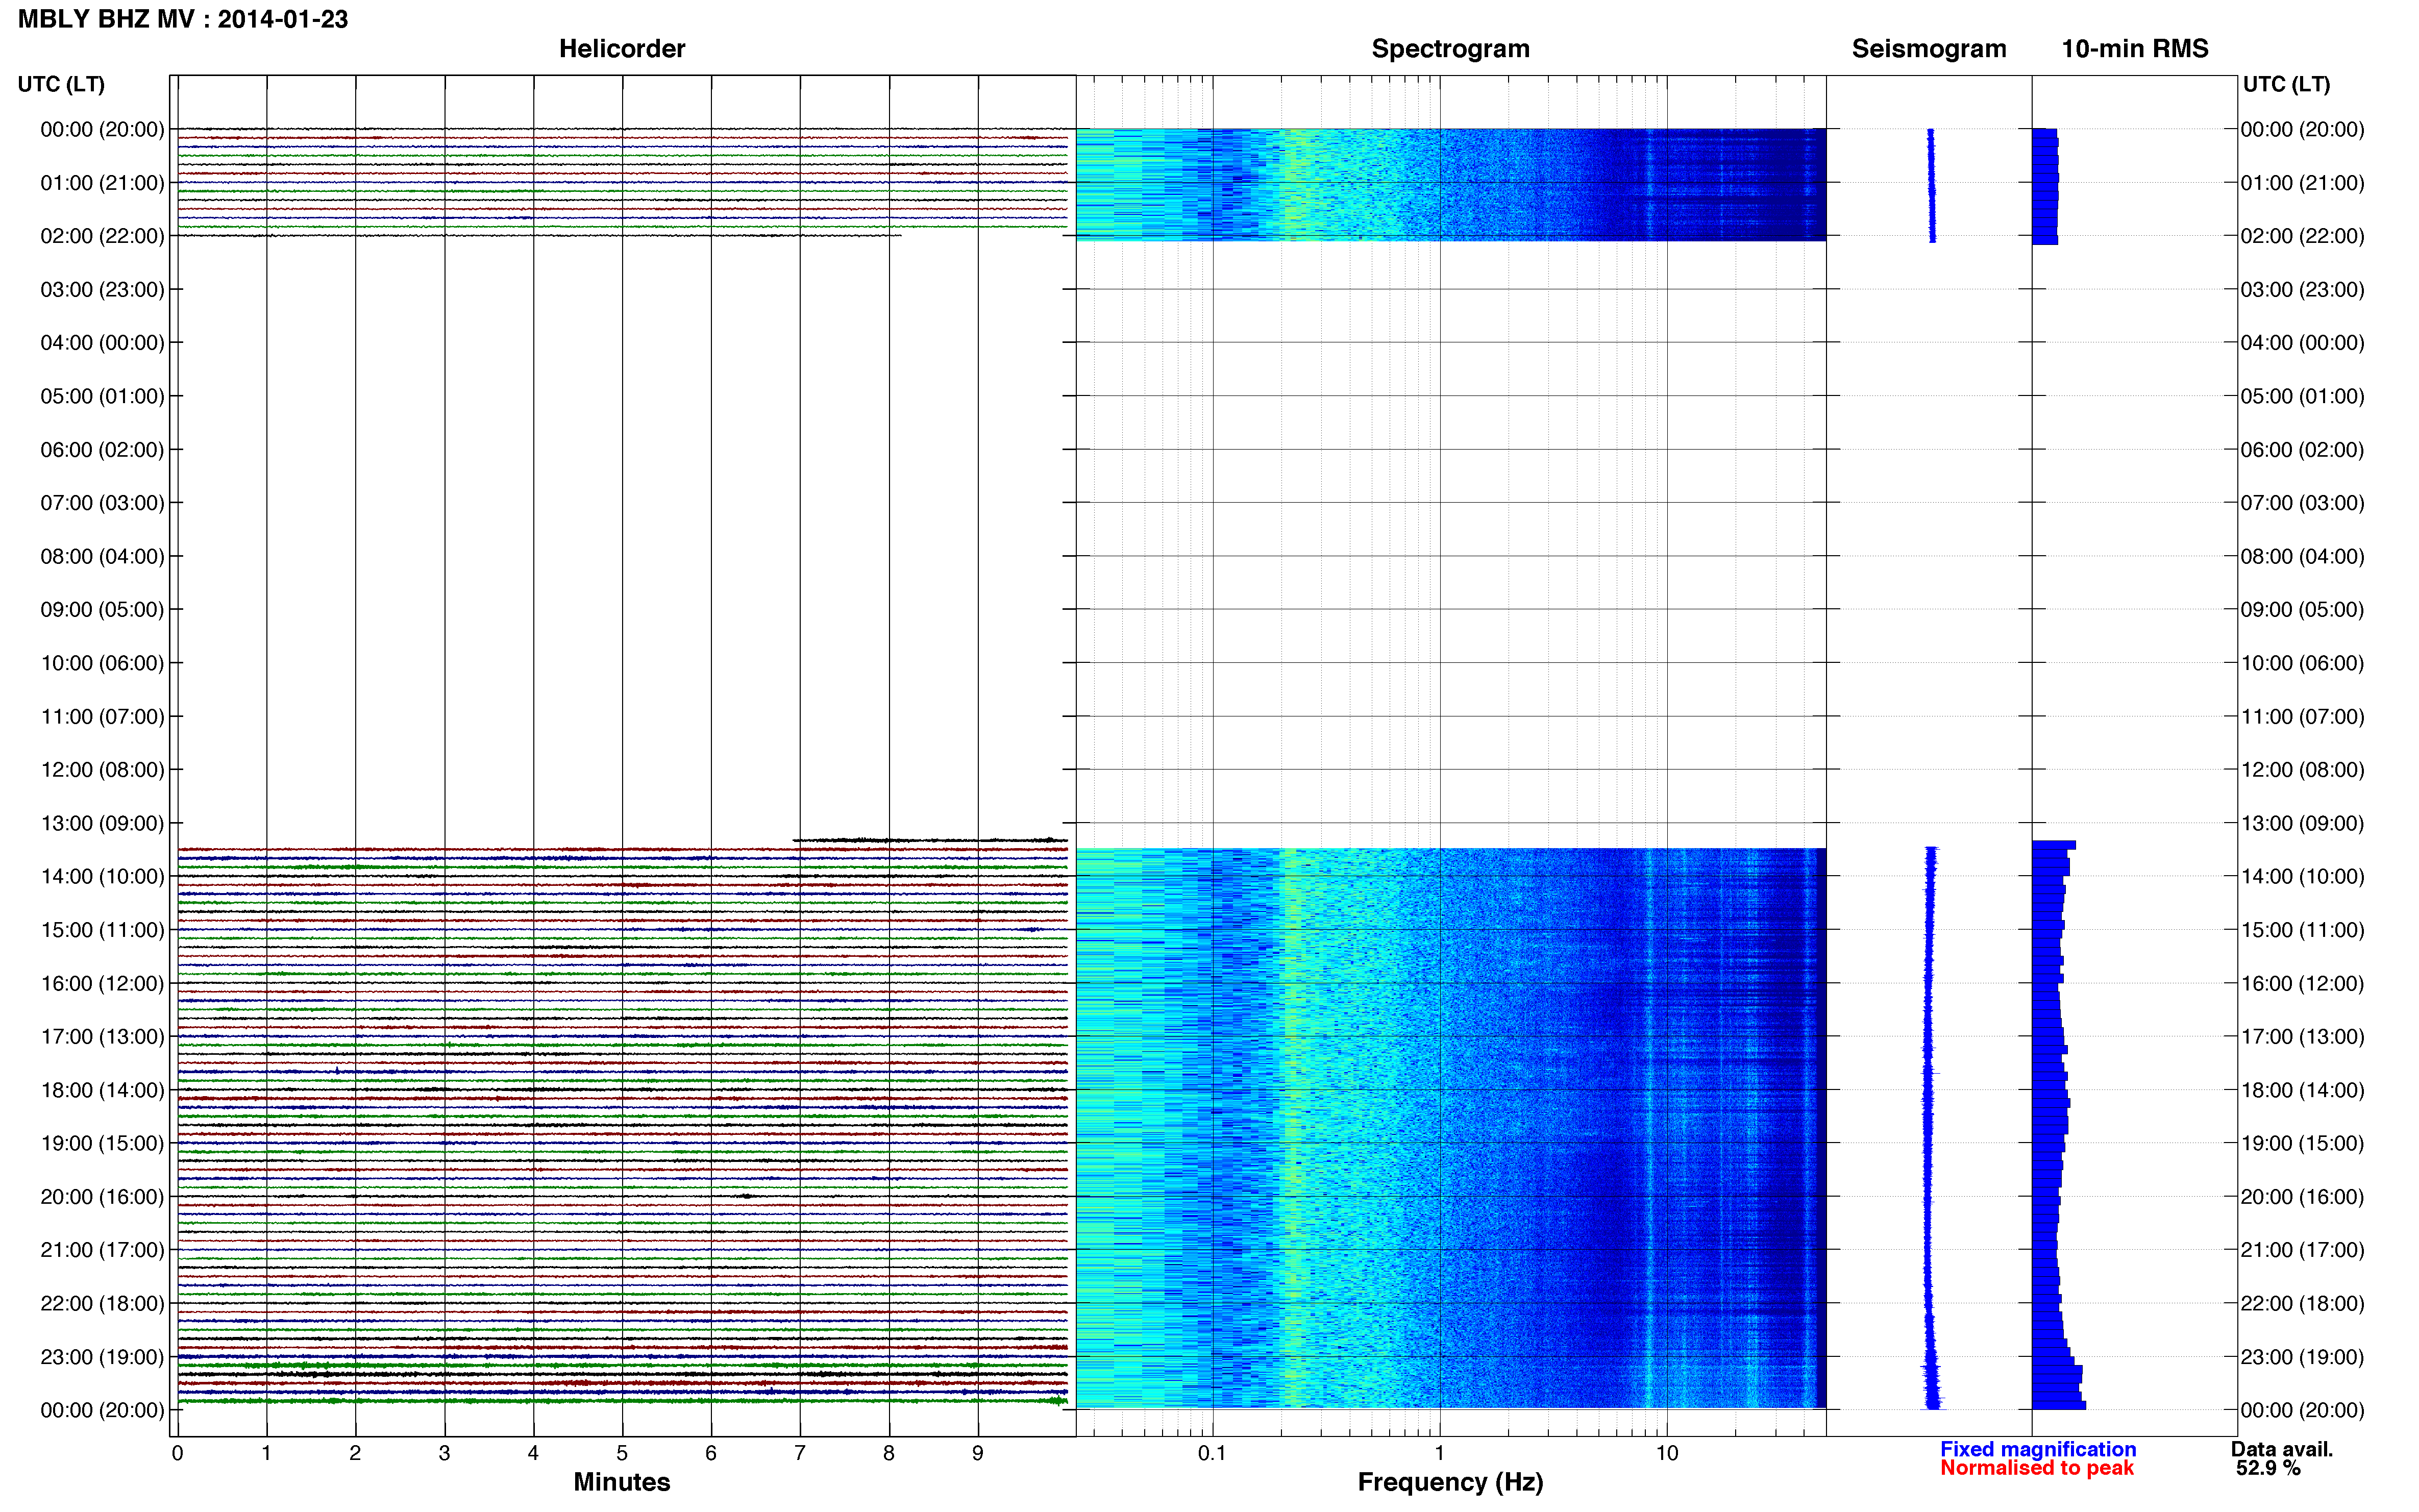Click left time label '02:00 (22:00)'
Image resolution: width=2419 pixels, height=1512 pixels.
click(102, 236)
